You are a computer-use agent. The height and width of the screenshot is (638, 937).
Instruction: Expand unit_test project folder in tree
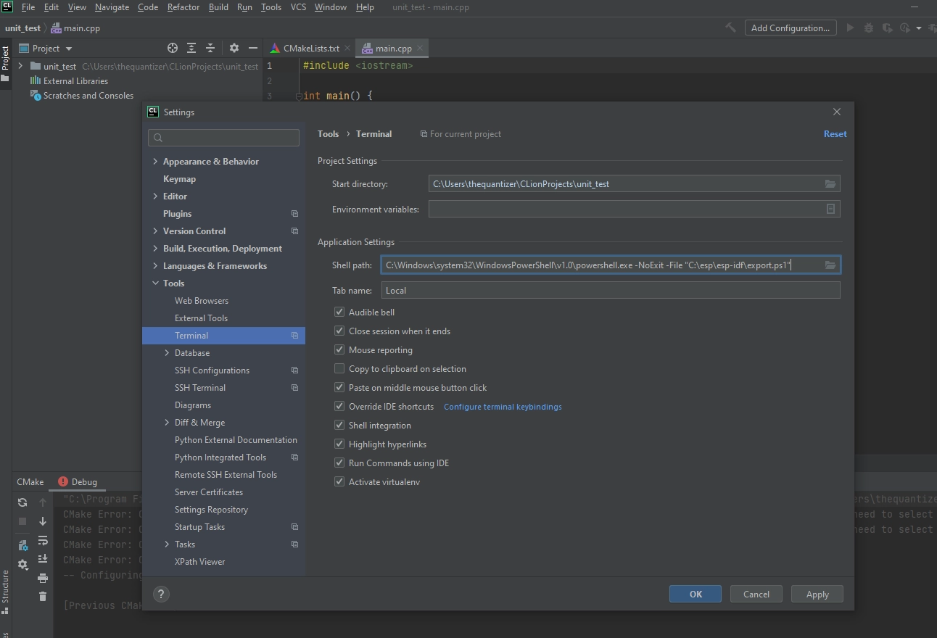click(x=20, y=66)
